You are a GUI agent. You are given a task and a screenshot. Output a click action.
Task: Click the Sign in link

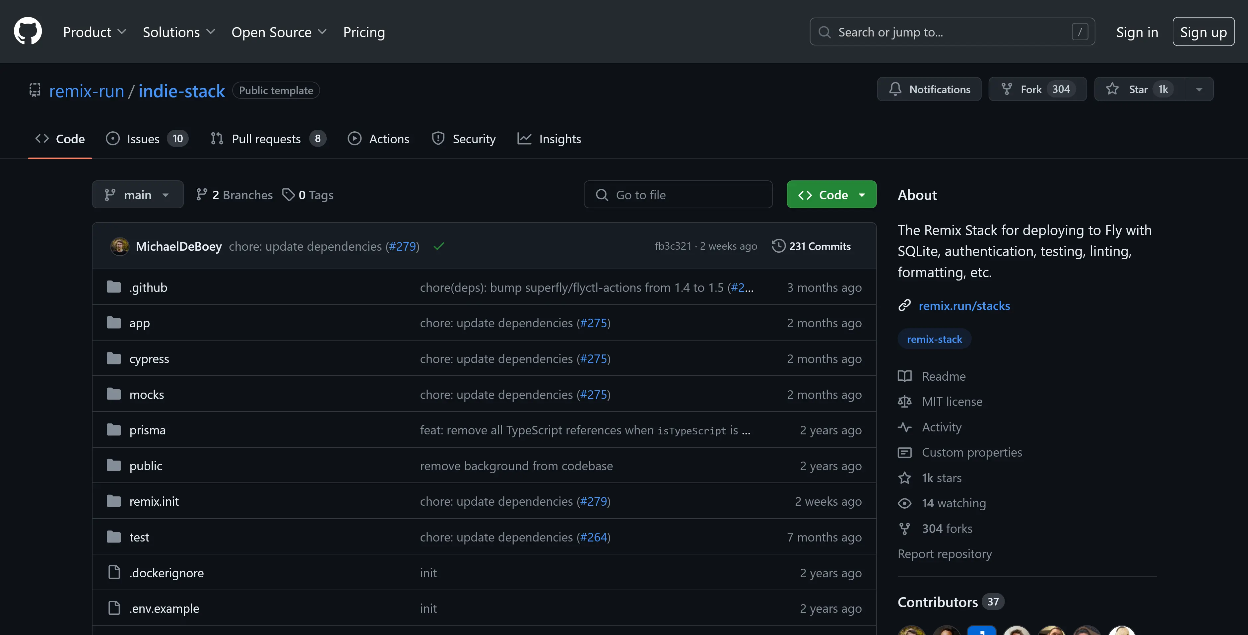(1137, 32)
